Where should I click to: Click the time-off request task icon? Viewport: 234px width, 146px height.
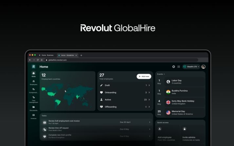(x=44, y=129)
